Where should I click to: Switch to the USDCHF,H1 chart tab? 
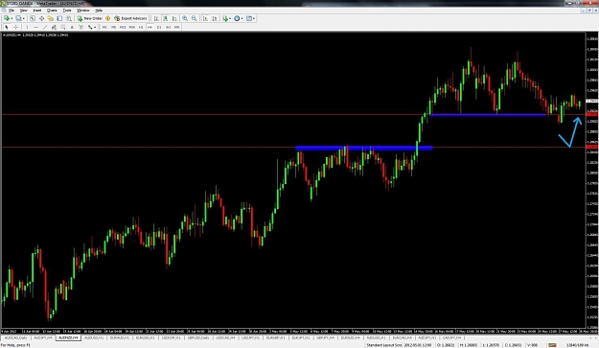(x=171, y=337)
